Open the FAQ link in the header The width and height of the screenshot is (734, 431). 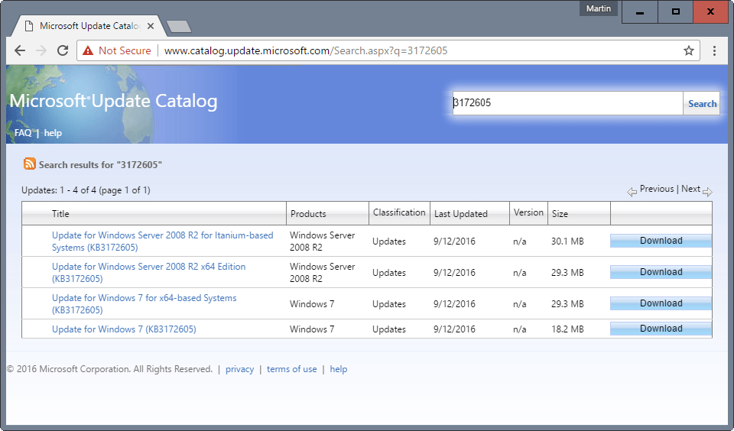23,133
